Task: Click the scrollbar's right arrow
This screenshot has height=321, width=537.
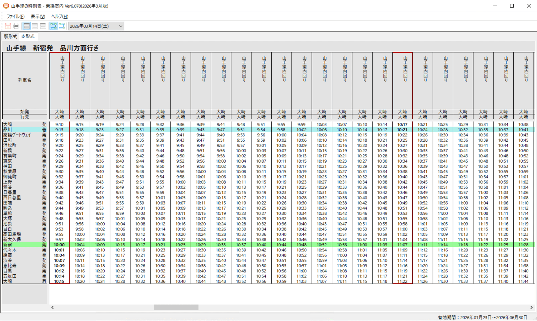Action: 531,307
